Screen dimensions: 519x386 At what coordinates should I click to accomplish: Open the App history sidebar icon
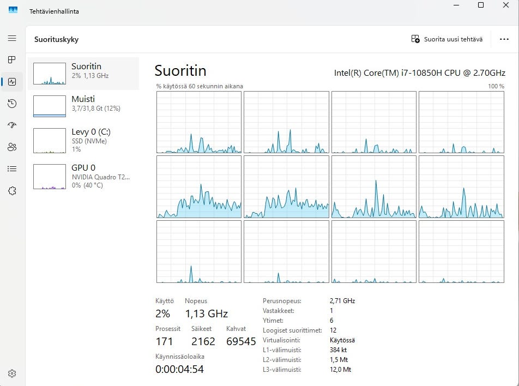point(12,104)
